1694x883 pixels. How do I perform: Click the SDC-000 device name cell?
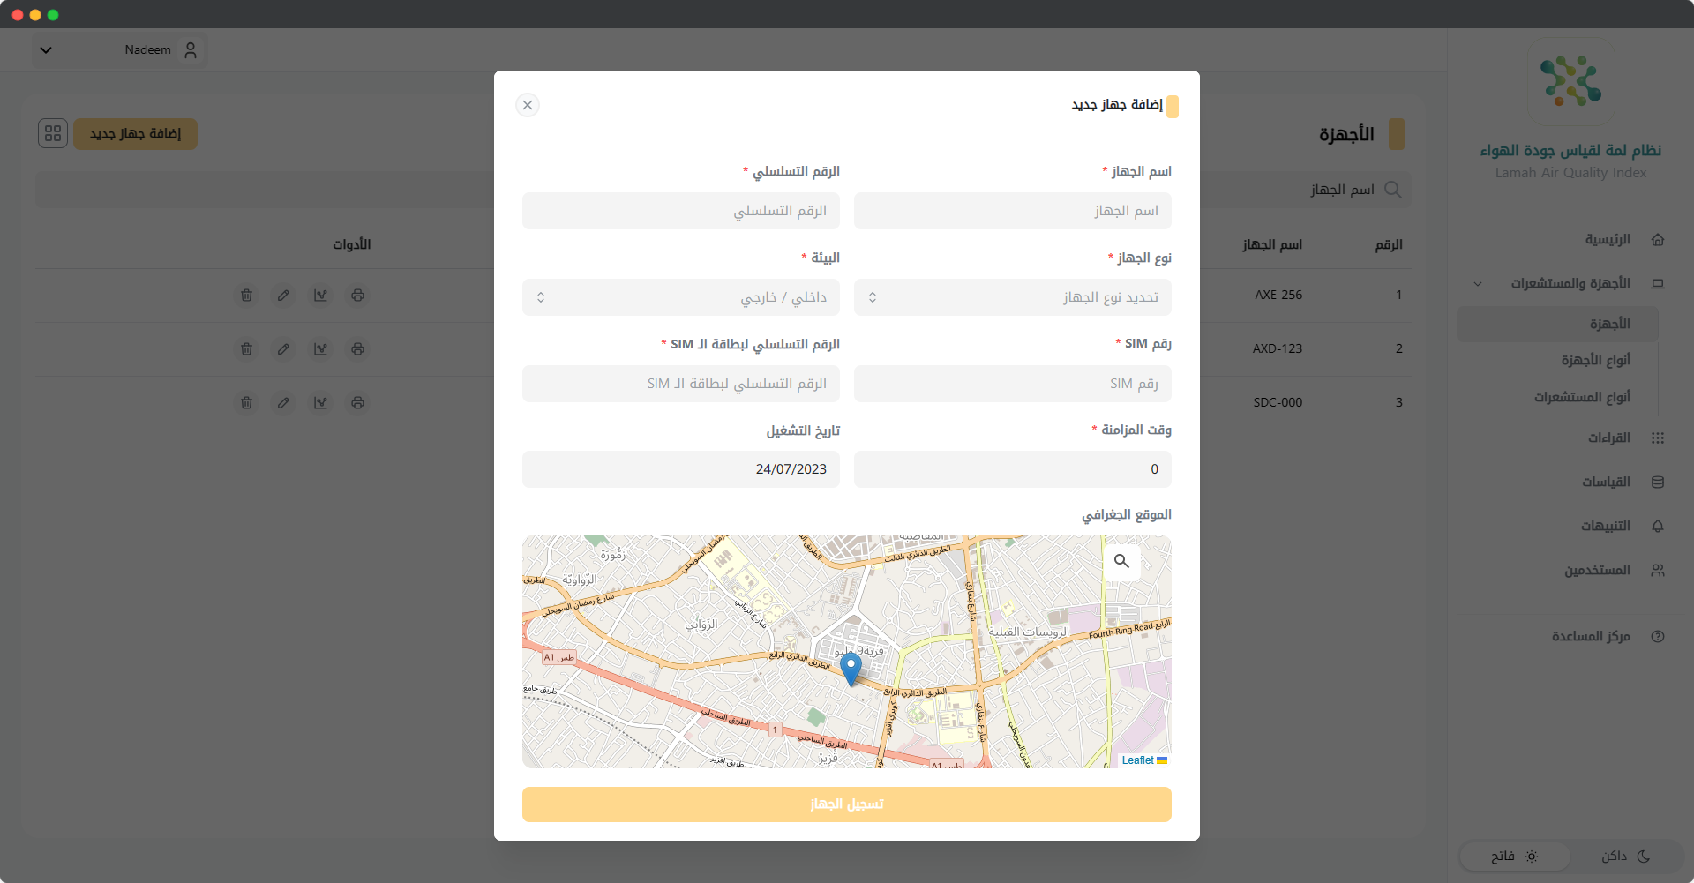coord(1278,403)
